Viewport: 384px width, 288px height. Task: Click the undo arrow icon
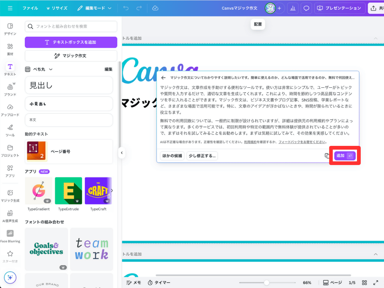[126, 8]
